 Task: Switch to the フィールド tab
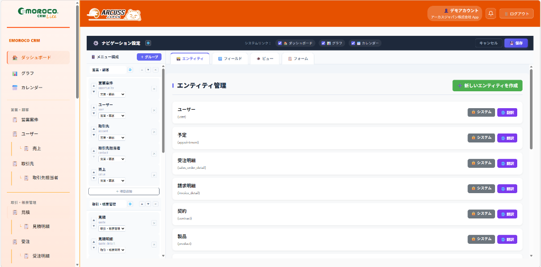click(230, 59)
